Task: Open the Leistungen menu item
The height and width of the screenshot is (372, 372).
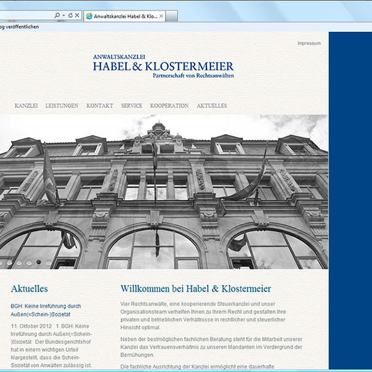Action: pos(62,105)
